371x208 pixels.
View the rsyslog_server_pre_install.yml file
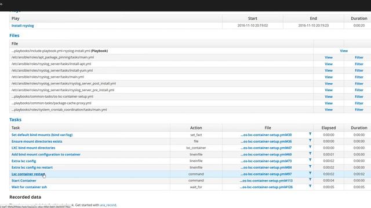(x=329, y=90)
